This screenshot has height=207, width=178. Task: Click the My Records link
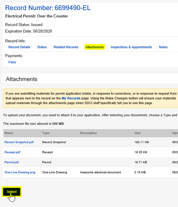coord(71,98)
